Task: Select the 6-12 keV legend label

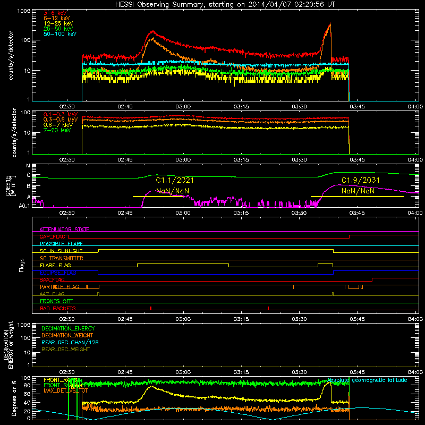Action: click(x=57, y=18)
